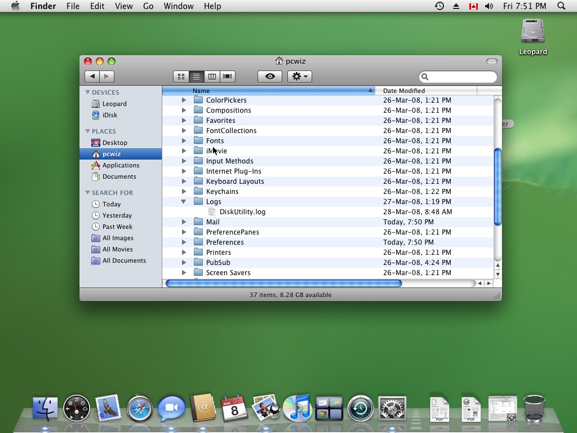Image resolution: width=577 pixels, height=433 pixels.
Task: Open the View menu
Action: point(123,6)
